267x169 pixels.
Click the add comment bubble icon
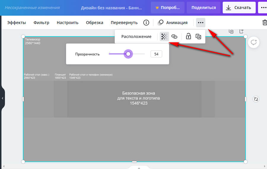click(x=254, y=42)
